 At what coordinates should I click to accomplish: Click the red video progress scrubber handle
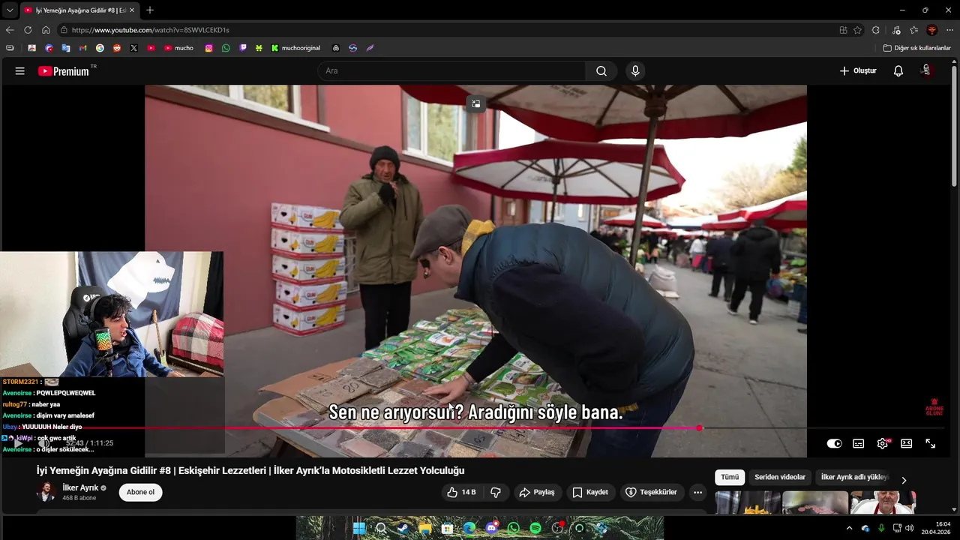click(700, 428)
